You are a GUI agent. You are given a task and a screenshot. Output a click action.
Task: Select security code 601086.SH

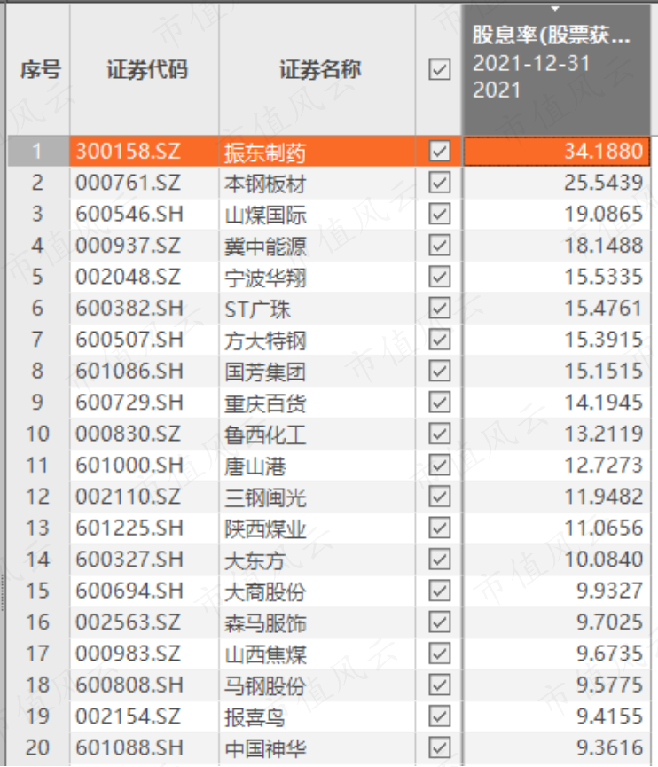click(x=129, y=371)
